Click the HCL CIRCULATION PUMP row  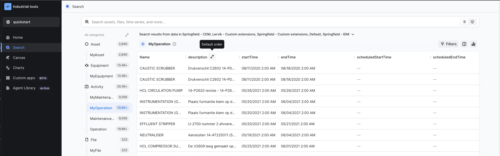click(161, 91)
